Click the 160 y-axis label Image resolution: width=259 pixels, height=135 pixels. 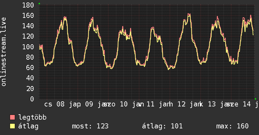click(x=28, y=15)
